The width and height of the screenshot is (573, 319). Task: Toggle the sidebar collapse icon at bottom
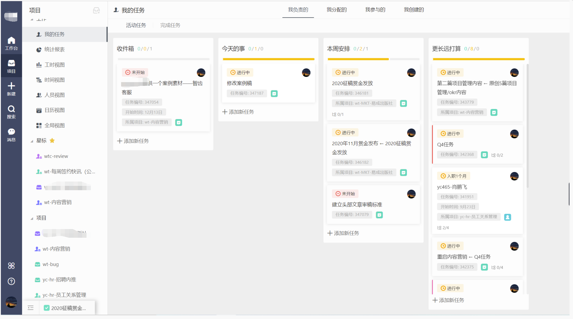click(31, 308)
